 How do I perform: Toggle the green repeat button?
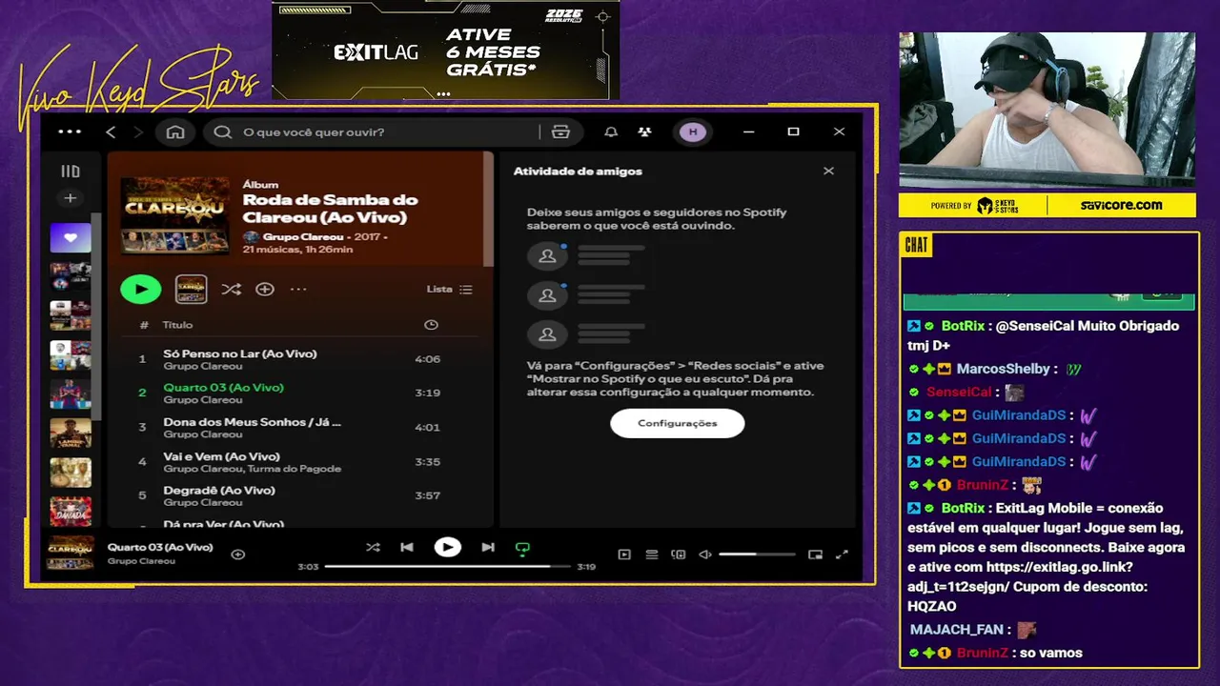(522, 548)
